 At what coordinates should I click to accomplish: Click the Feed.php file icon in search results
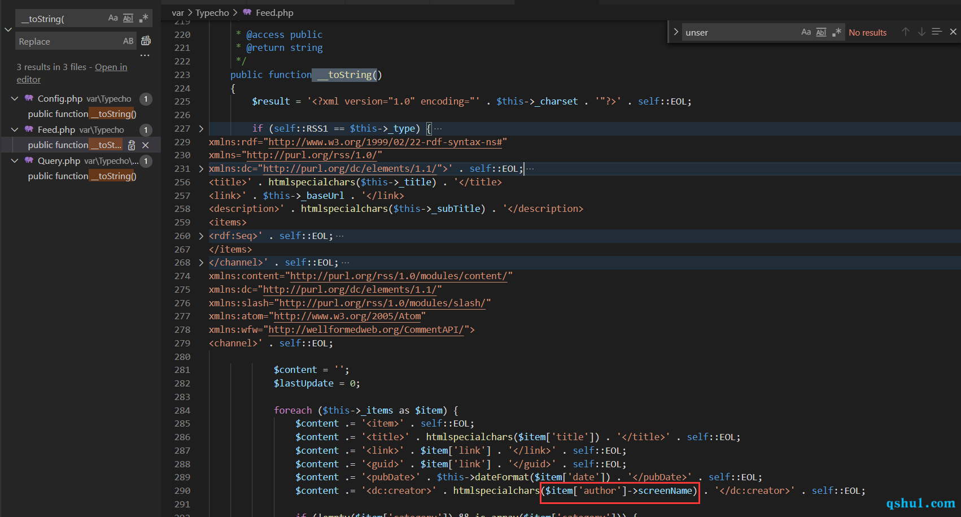coord(29,129)
